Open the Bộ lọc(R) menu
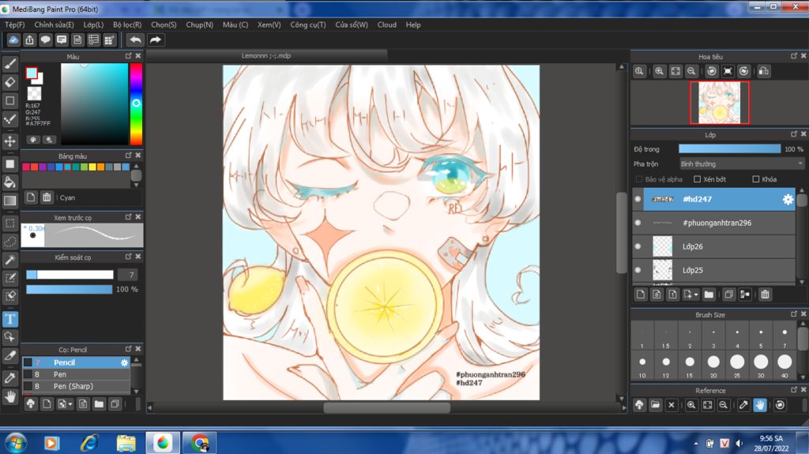Screen dimensions: 809x454 (127, 24)
